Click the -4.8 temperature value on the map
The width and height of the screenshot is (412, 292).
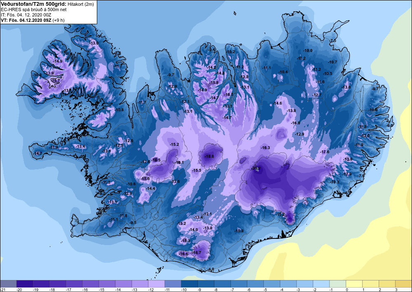[211, 269]
